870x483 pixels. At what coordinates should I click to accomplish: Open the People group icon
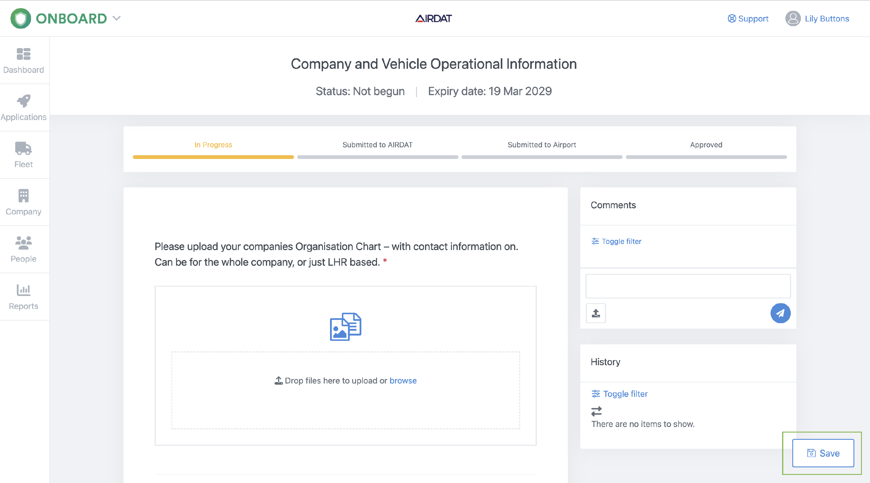[x=23, y=243]
